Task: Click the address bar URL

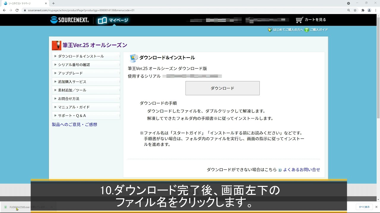Action: (x=81, y=10)
